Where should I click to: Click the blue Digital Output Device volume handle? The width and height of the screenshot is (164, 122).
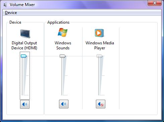[x=24, y=56]
